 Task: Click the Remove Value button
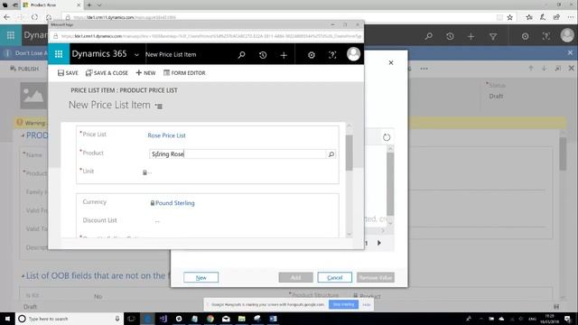pyautogui.click(x=376, y=277)
